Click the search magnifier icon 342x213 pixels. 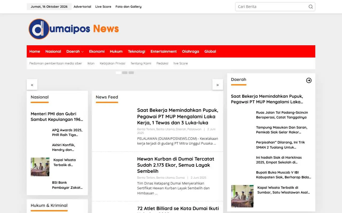coord(310,7)
